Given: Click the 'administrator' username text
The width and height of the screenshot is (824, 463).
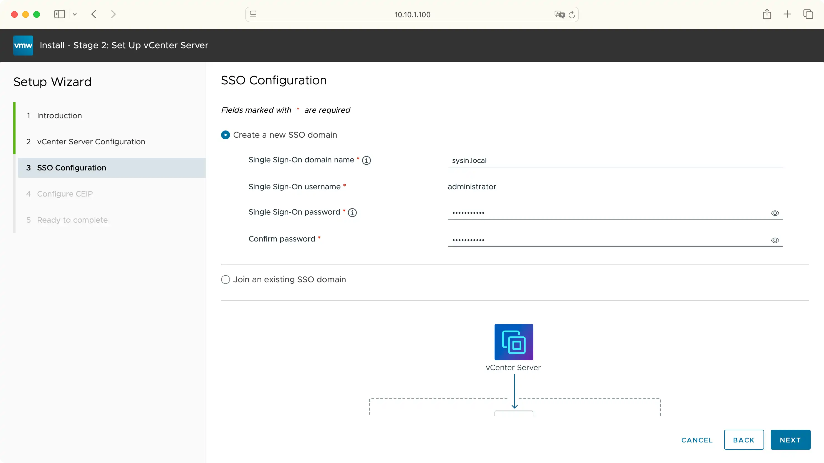Looking at the screenshot, I should click(x=472, y=187).
